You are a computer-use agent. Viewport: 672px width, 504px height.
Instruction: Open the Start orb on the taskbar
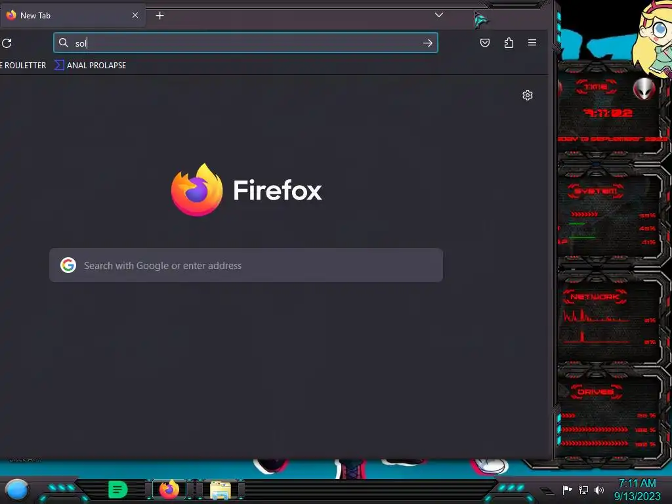pyautogui.click(x=16, y=490)
